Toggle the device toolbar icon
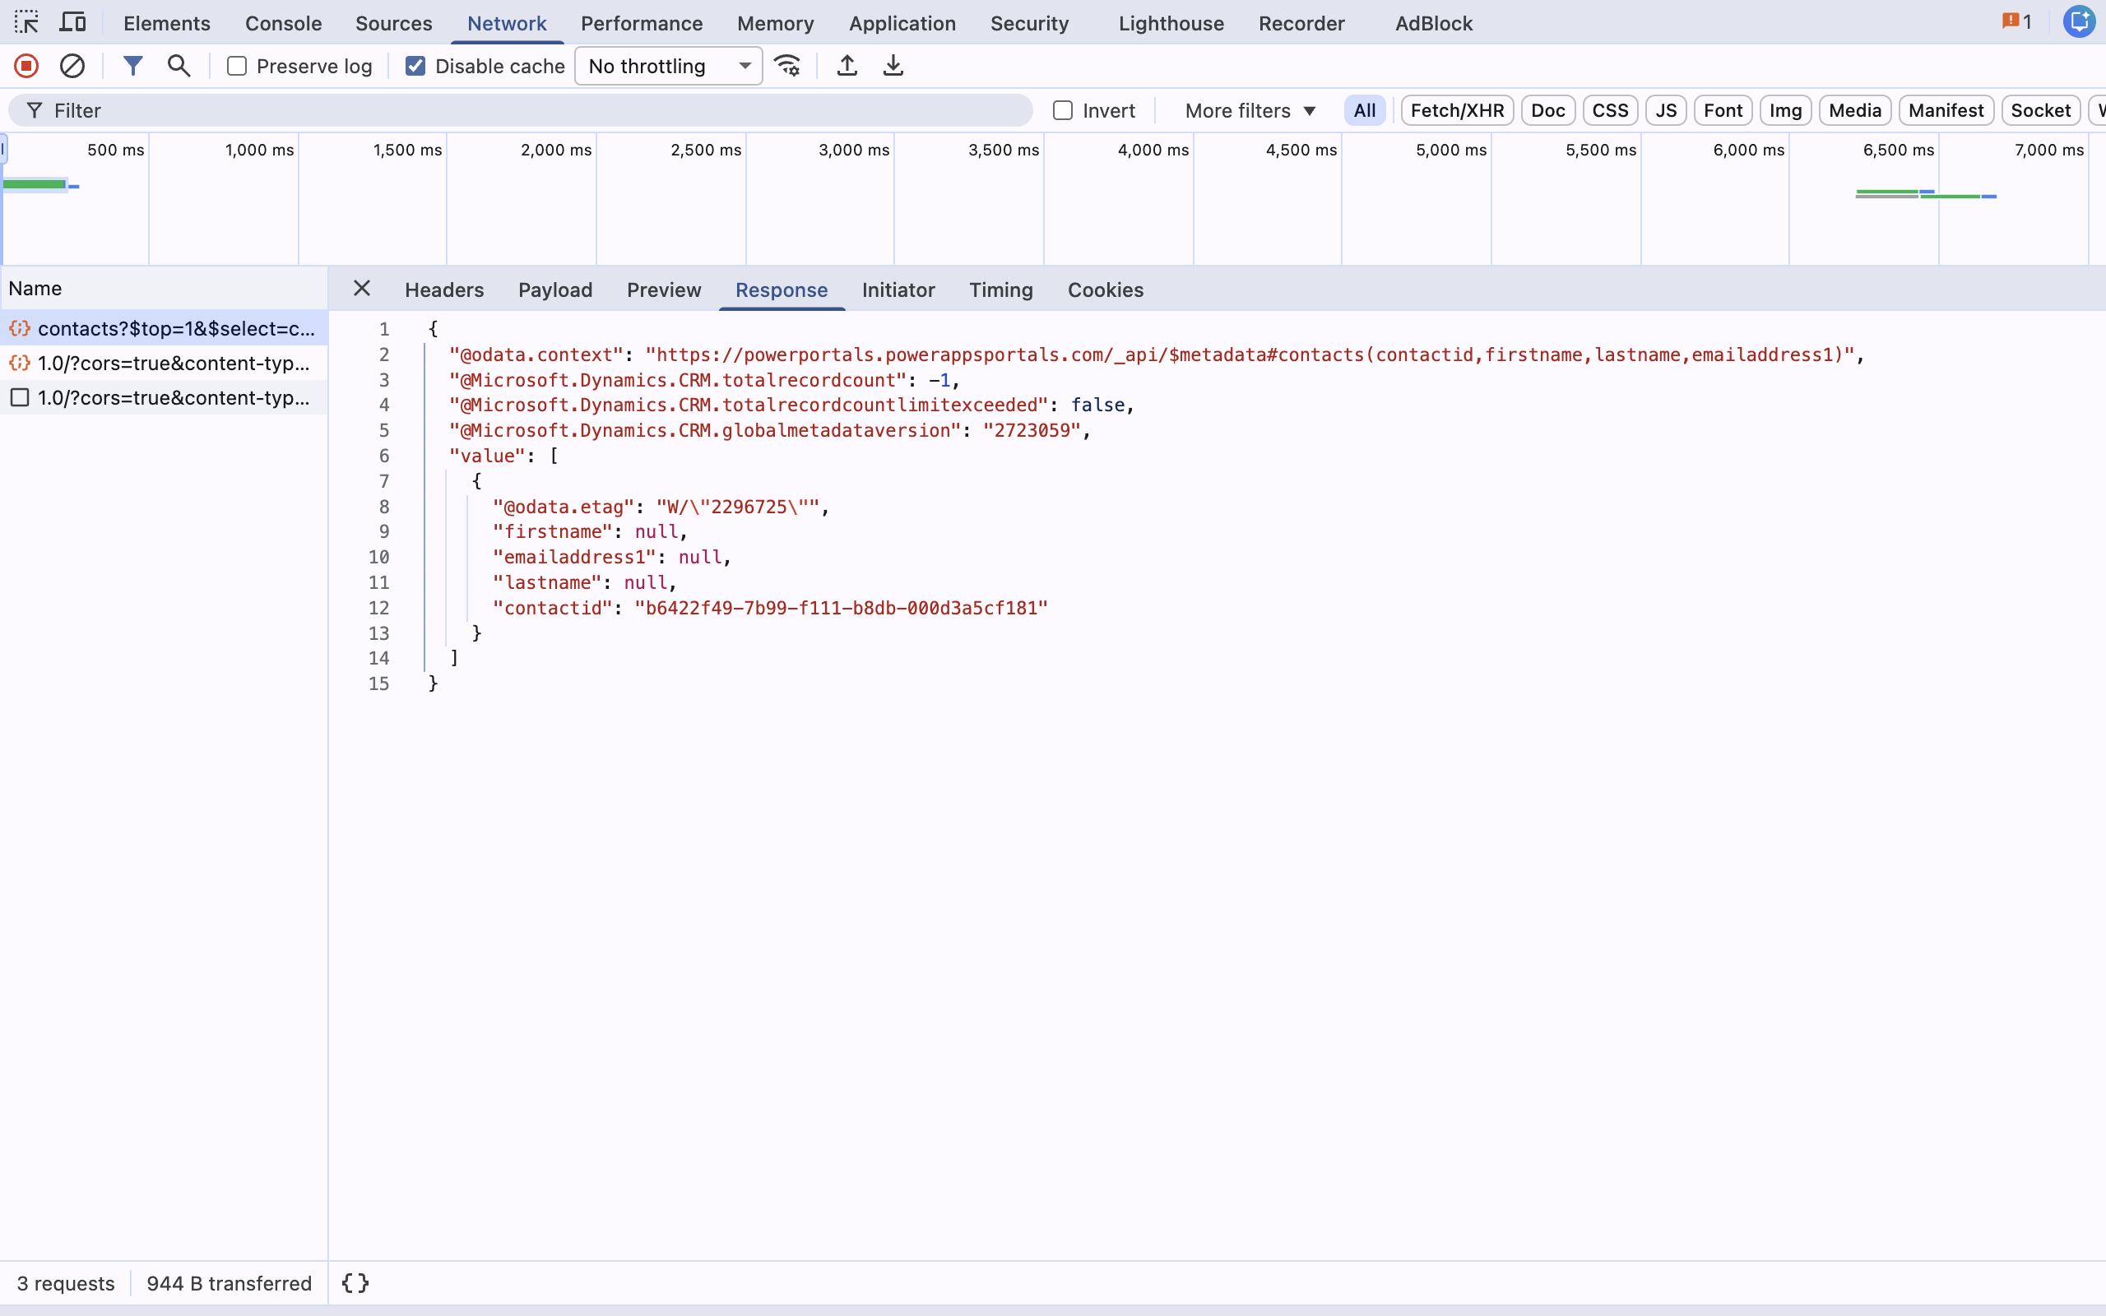2106x1316 pixels. click(72, 23)
